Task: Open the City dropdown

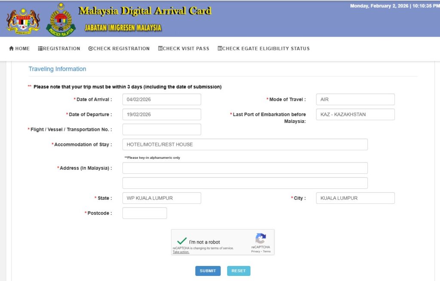Action: tap(355, 198)
